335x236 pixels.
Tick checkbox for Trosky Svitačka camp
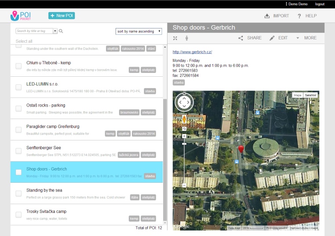click(x=18, y=215)
